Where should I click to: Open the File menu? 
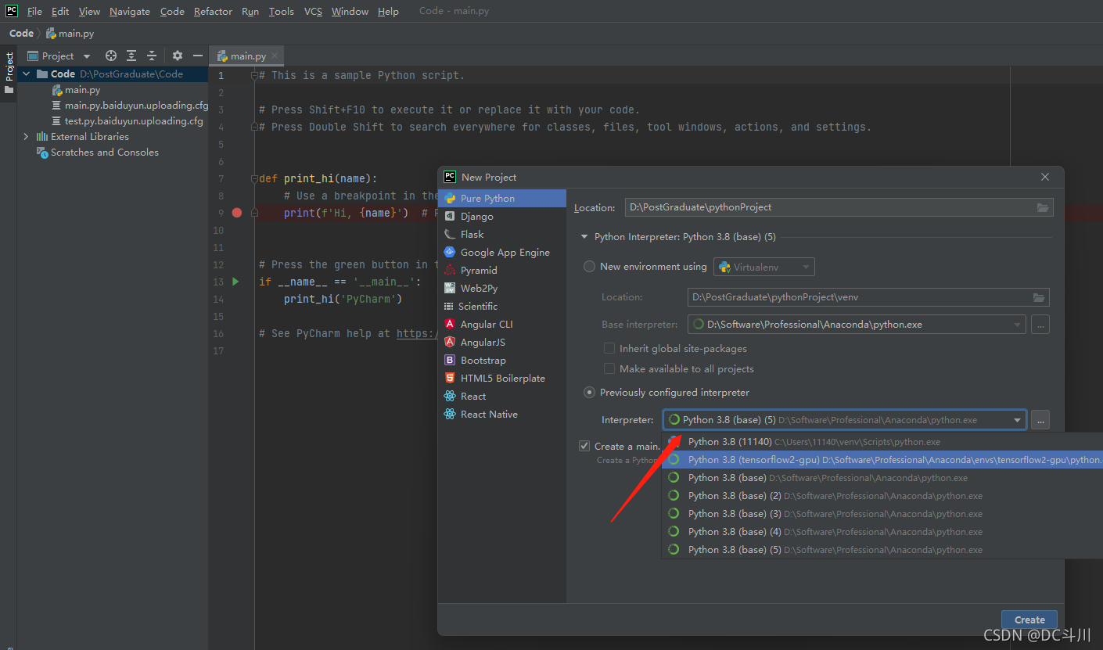[34, 12]
